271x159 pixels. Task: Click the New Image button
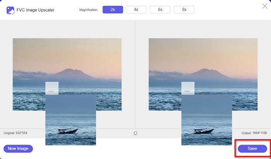click(x=18, y=149)
